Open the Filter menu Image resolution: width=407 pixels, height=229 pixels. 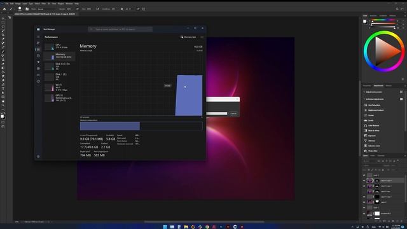click(x=44, y=4)
